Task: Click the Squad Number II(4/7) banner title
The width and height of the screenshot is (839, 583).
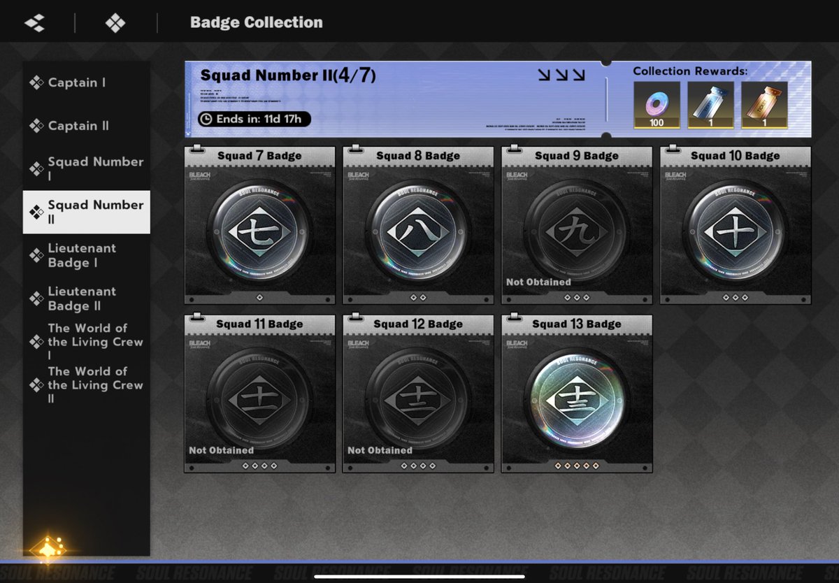Action: 288,75
